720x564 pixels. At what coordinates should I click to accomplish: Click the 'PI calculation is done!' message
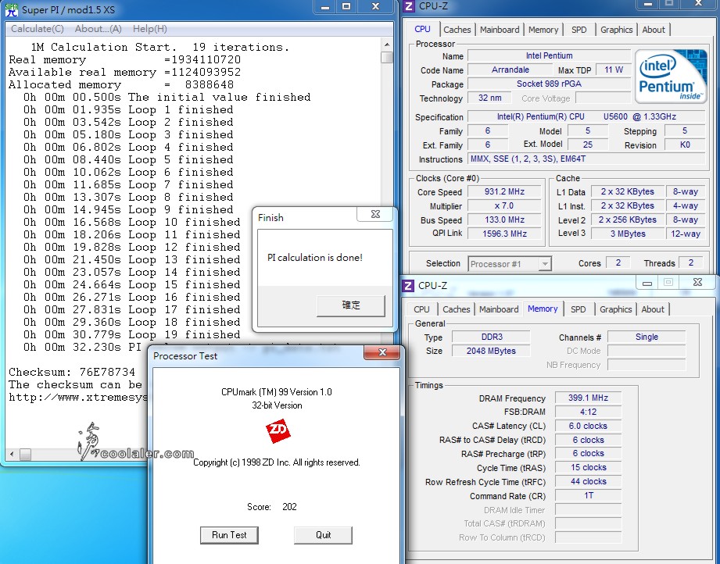pos(315,258)
